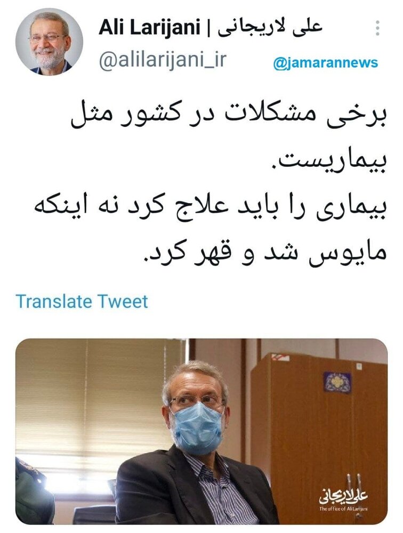Click the ornate emblem on the wooden cabinet
Viewport: 403px width, 533px height.
[x=337, y=382]
